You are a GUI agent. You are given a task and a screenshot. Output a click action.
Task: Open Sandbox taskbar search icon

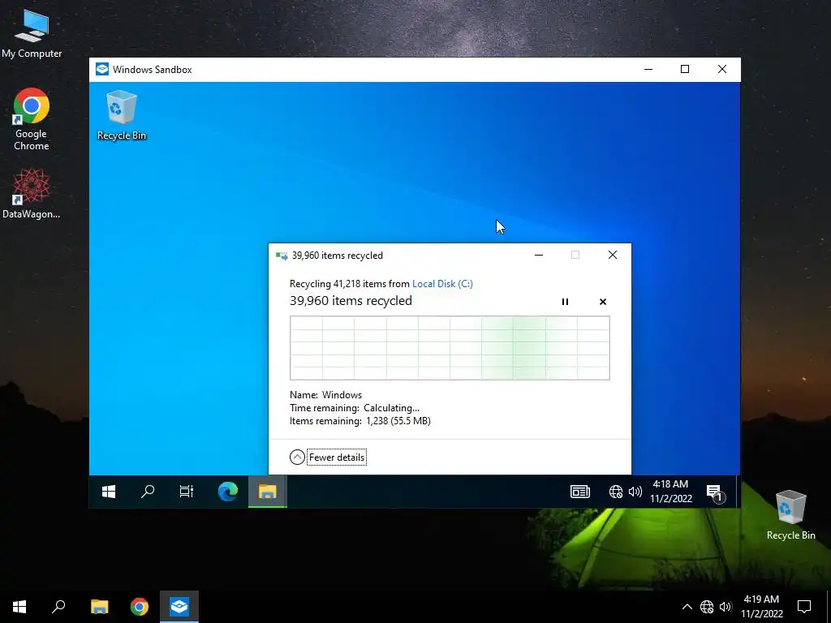148,492
